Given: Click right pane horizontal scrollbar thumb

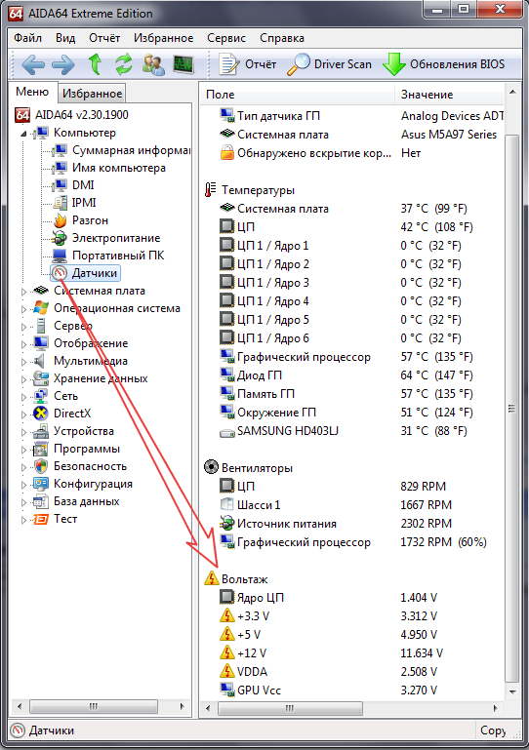Looking at the screenshot, I should (x=290, y=708).
